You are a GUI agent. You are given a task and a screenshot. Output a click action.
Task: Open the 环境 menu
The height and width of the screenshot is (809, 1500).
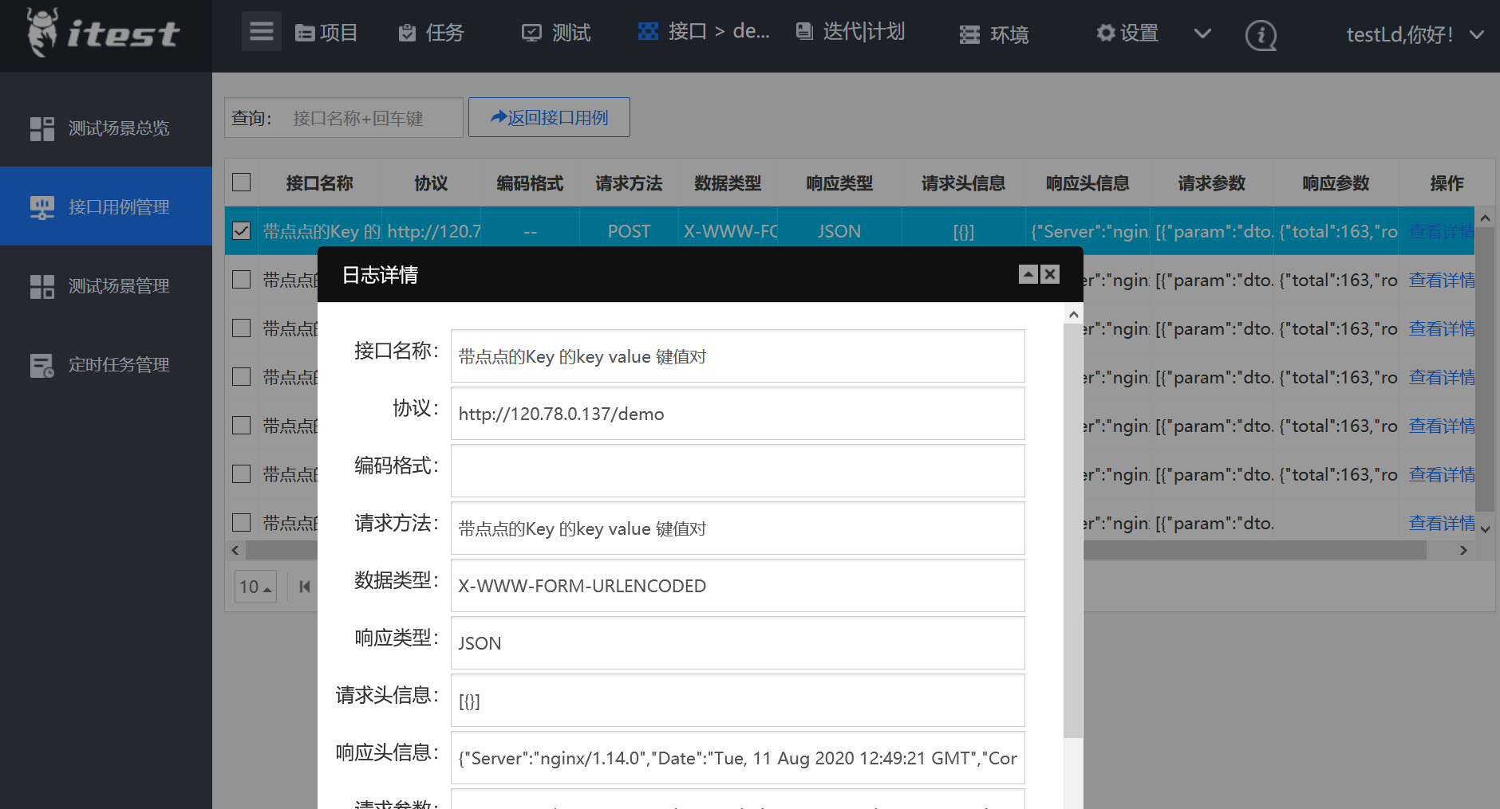[x=994, y=34]
